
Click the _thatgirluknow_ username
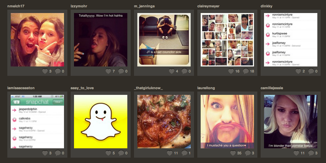point(148,88)
